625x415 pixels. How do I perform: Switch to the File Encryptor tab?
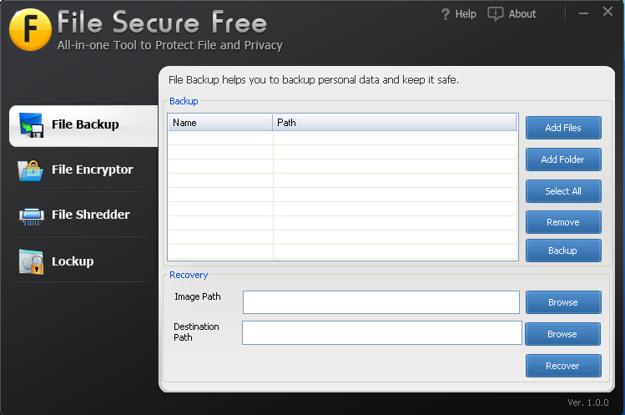click(92, 170)
